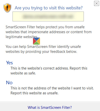The image size is (100, 111).
Task: Open the 'What is SmartScreen Filter?' link
Action: 50,107
